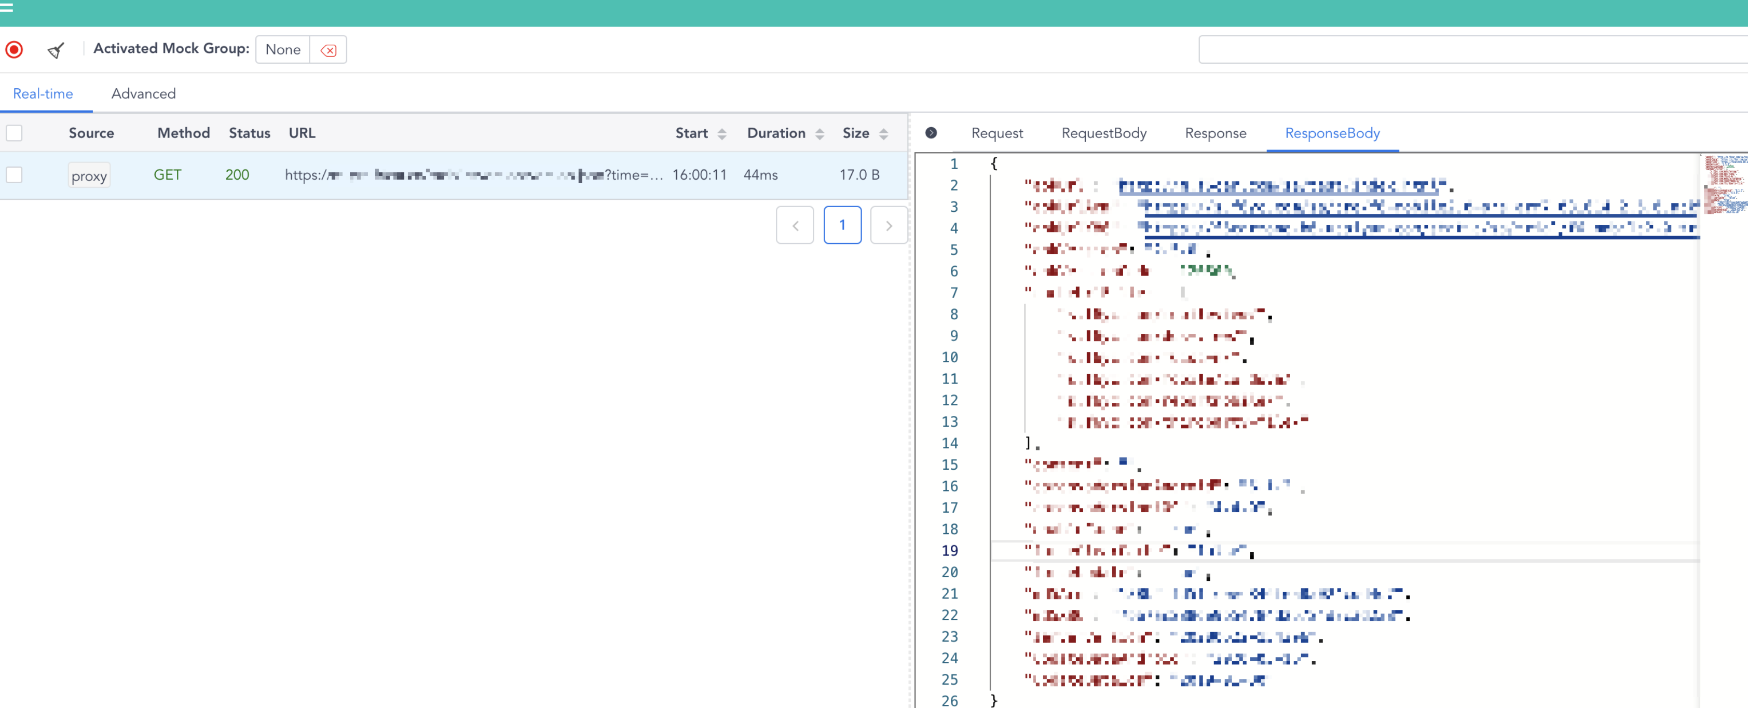Screen dimensions: 1748x708
Task: Switch to the Real-time tab
Action: [x=43, y=93]
